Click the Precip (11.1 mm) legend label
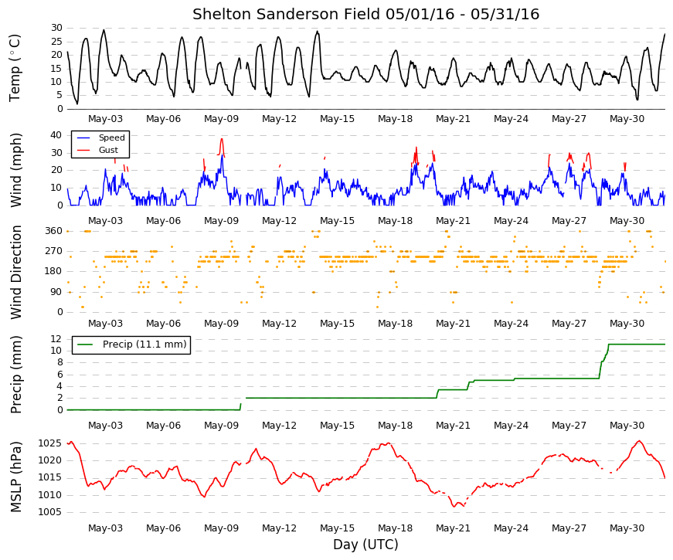Screen dimensions: 673x560 point(144,344)
